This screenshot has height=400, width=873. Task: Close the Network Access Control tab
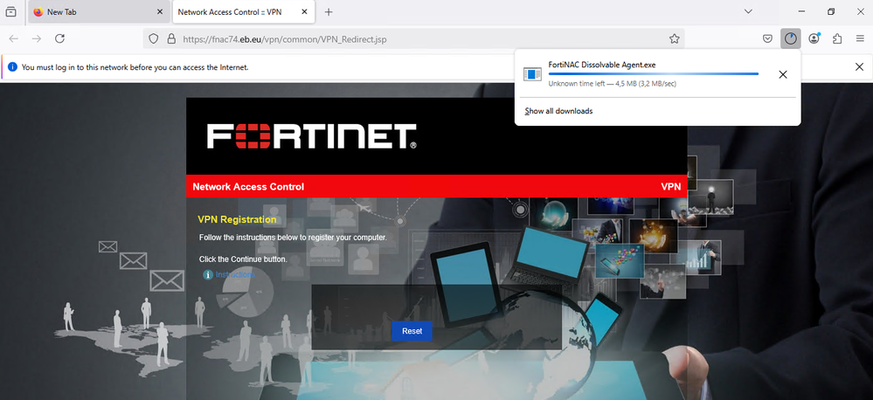305,11
